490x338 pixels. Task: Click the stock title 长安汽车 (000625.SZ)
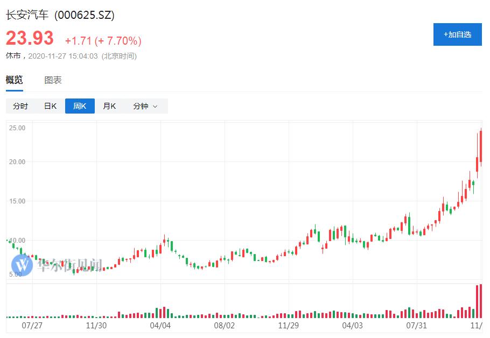click(x=60, y=15)
